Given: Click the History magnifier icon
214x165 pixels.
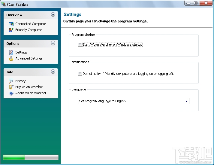Looking at the screenshot, I should coord(11,81).
